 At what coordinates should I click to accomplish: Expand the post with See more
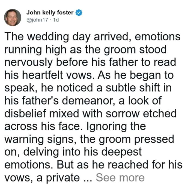pos(120,178)
